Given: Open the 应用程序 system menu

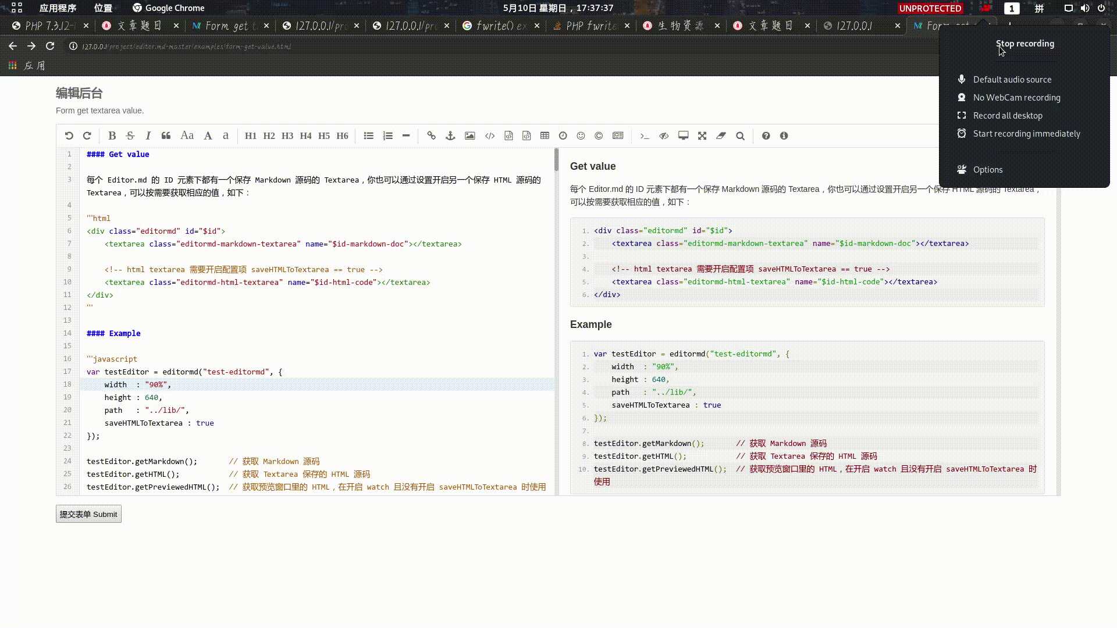Looking at the screenshot, I should tap(58, 8).
